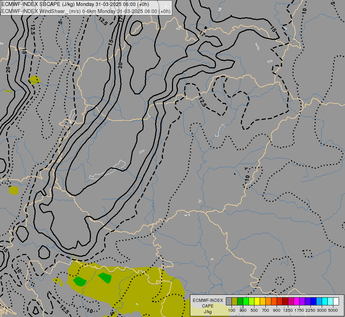
Task: Click the legend value 3000
Action: click(x=322, y=310)
